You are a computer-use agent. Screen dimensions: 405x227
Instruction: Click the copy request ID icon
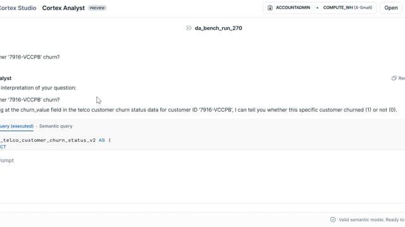click(x=394, y=78)
